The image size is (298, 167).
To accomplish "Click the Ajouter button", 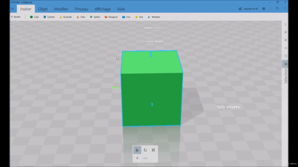I will 15,17.
